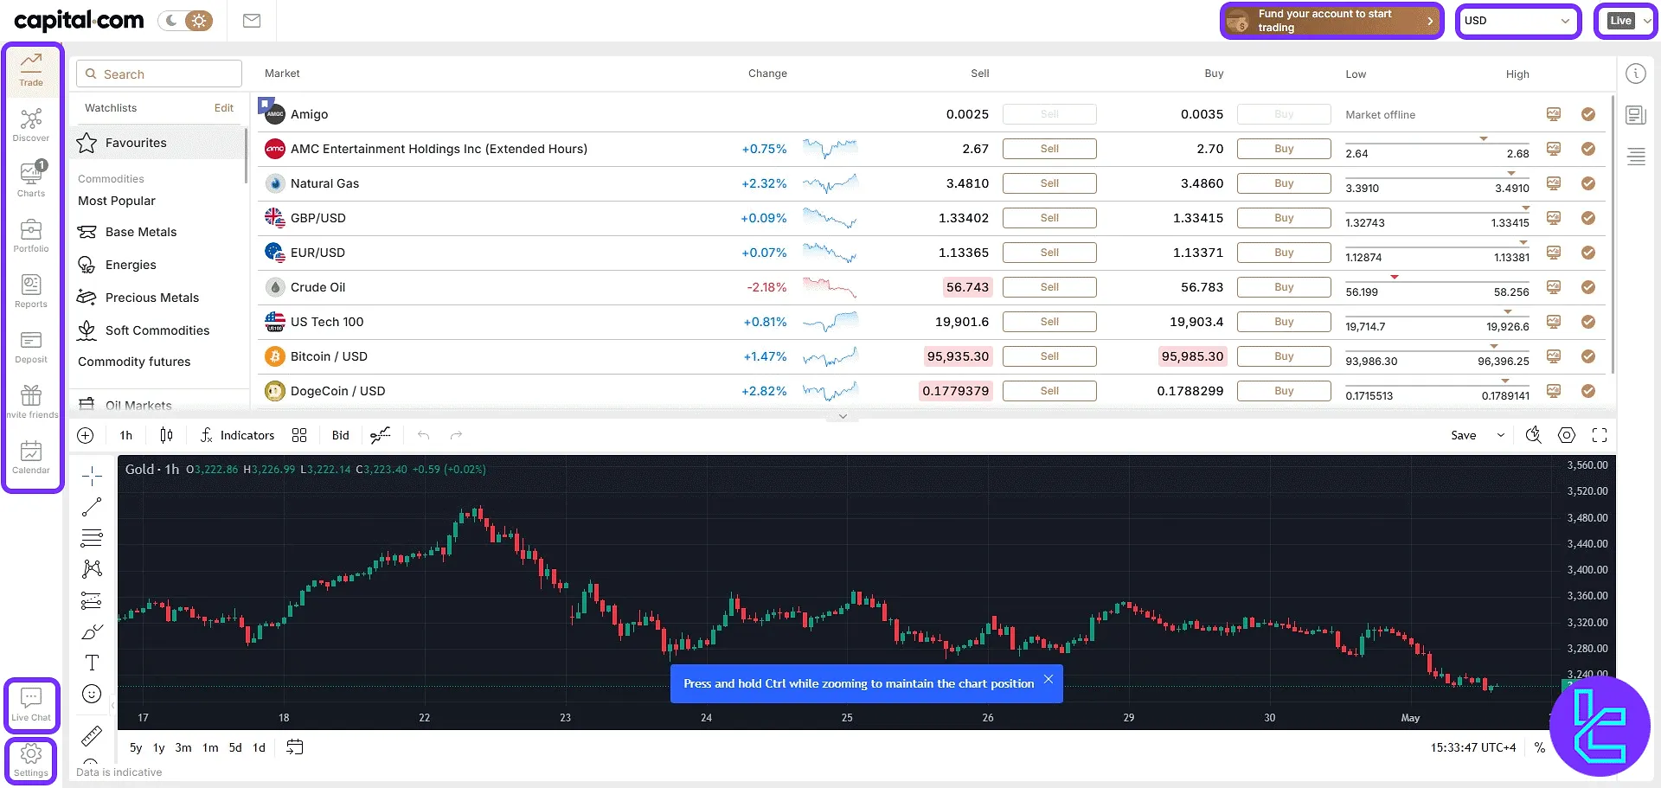Open chart timezone 15:33:47 UTC+4 selector
Viewport: 1661px width, 788px height.
[x=1473, y=747]
